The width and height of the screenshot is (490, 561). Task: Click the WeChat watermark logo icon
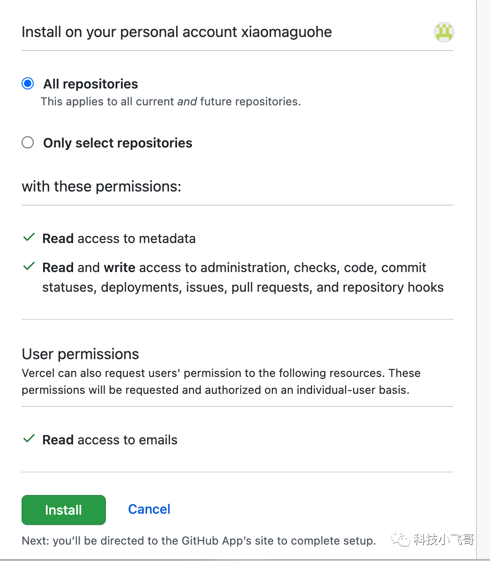click(401, 540)
